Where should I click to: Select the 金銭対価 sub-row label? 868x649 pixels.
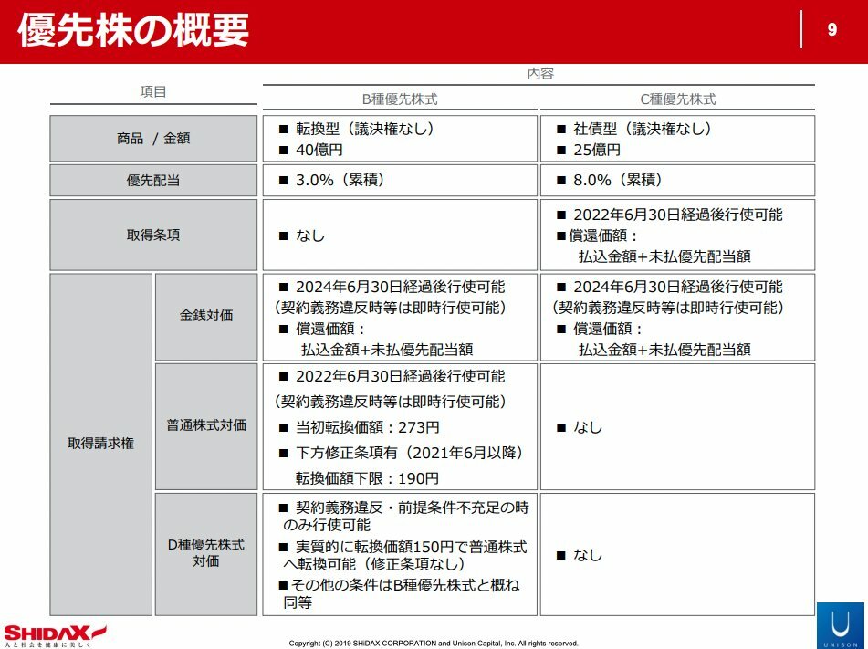point(206,316)
